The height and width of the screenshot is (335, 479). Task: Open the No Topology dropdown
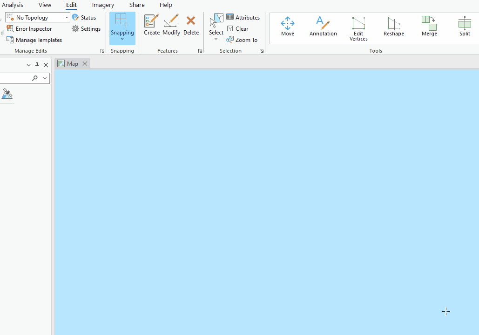[66, 17]
